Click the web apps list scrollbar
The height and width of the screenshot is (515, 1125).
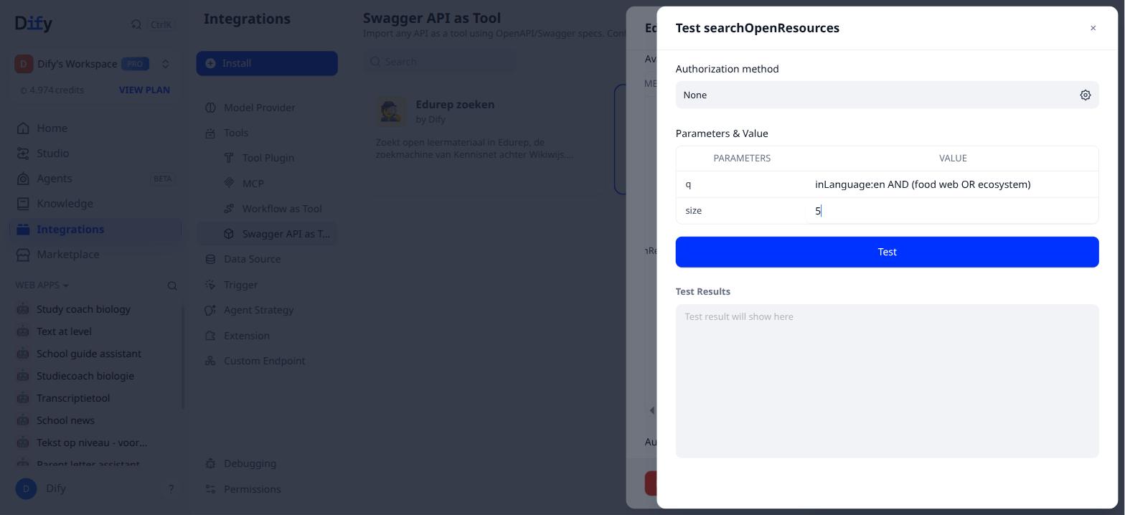(183, 357)
